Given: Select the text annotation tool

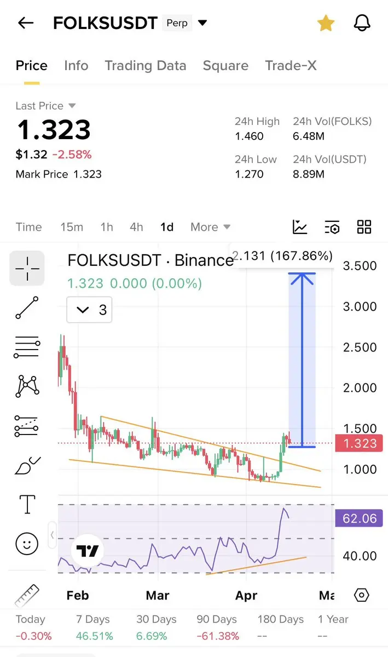Looking at the screenshot, I should (x=27, y=504).
